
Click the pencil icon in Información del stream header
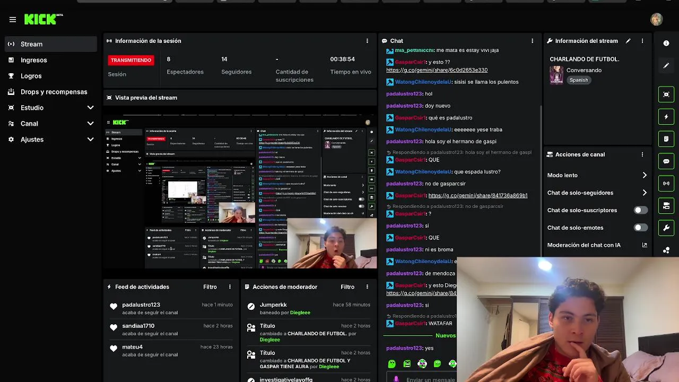pyautogui.click(x=628, y=41)
